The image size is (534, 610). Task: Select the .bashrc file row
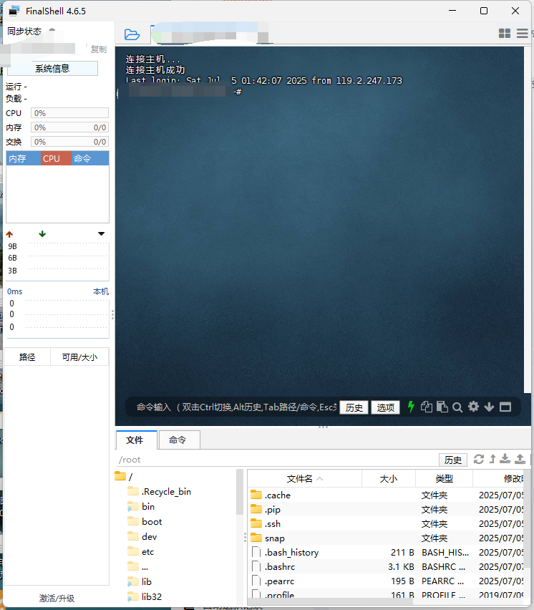(x=385, y=566)
